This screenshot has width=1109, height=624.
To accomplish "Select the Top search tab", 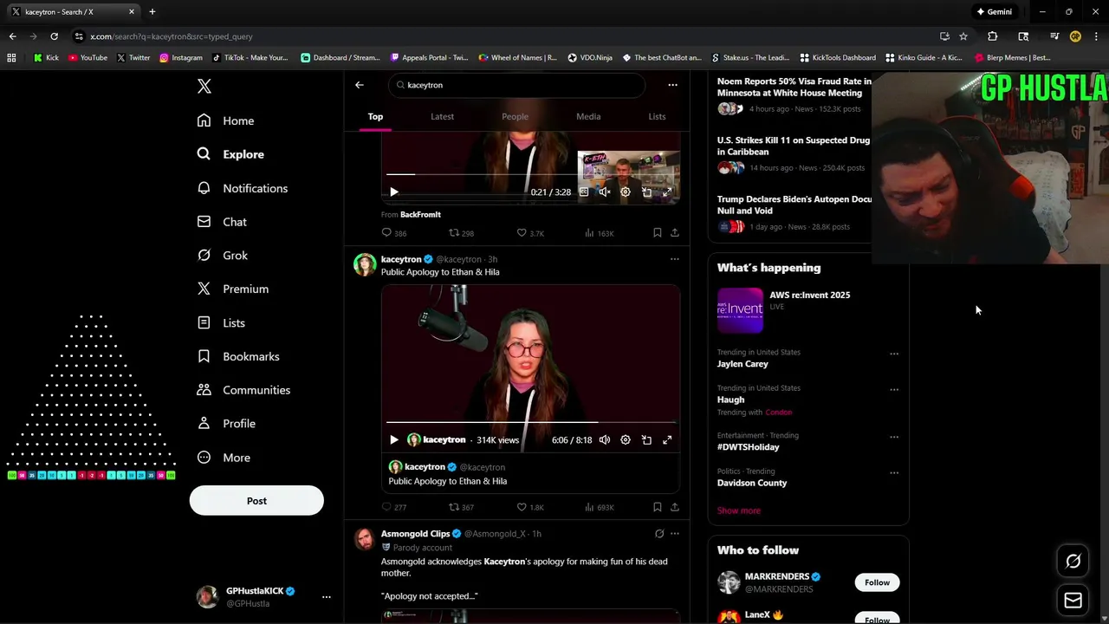I will 375,116.
